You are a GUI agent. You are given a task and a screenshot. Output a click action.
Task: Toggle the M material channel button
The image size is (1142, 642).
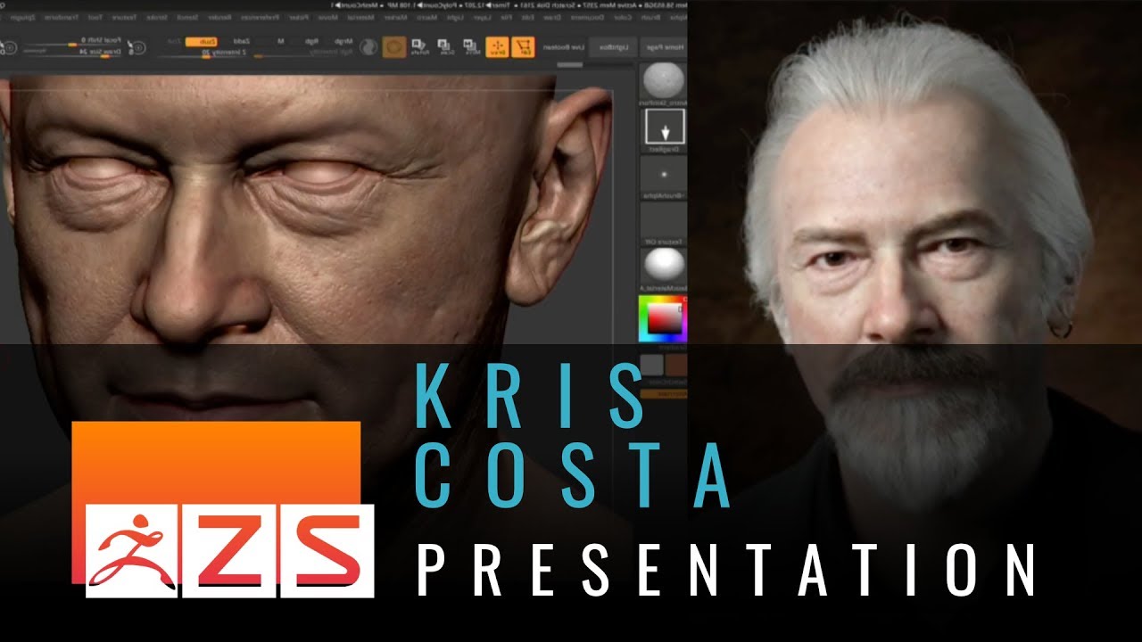click(x=280, y=41)
